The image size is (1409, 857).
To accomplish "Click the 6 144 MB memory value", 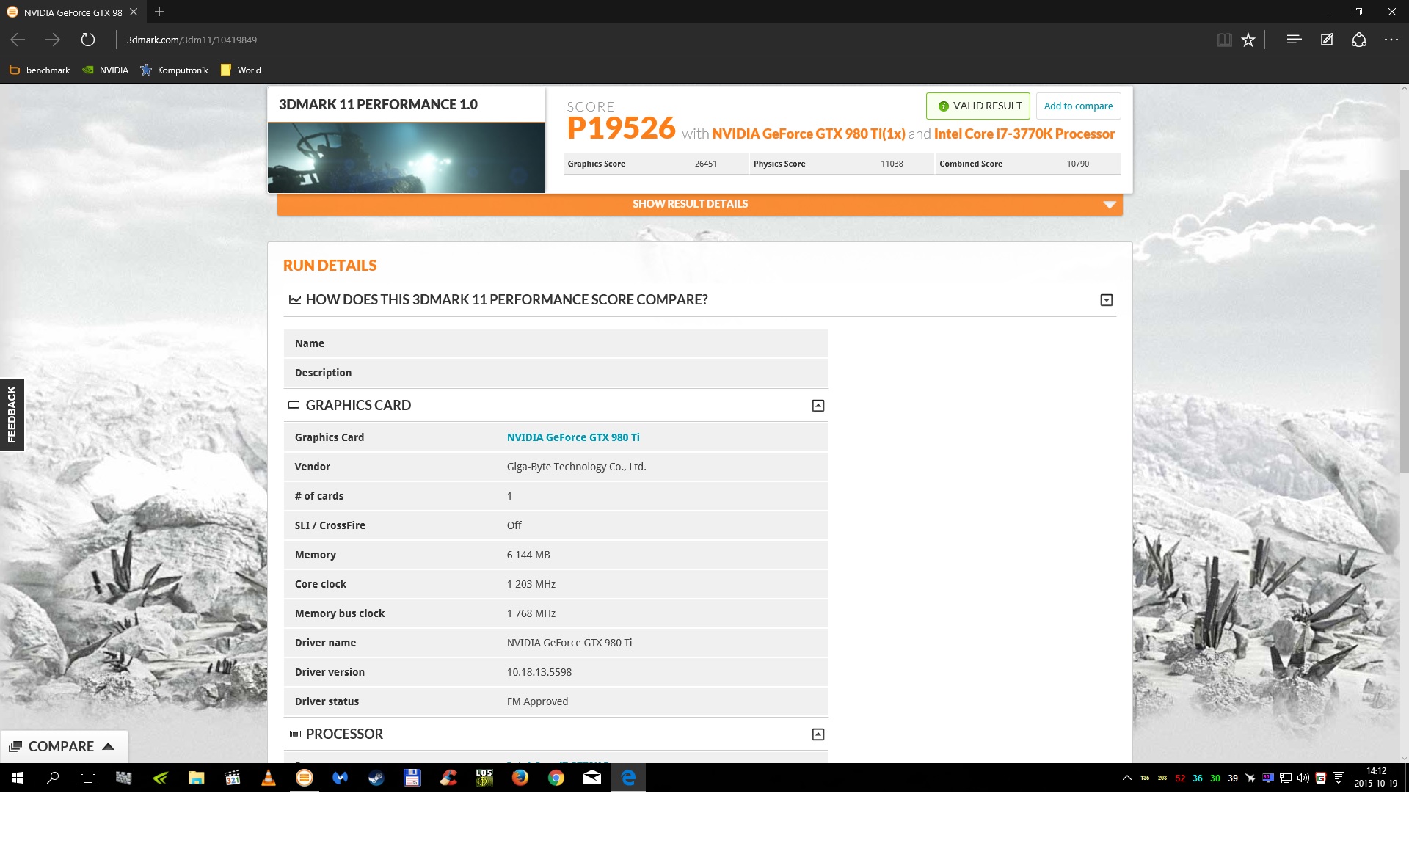I will coord(528,555).
